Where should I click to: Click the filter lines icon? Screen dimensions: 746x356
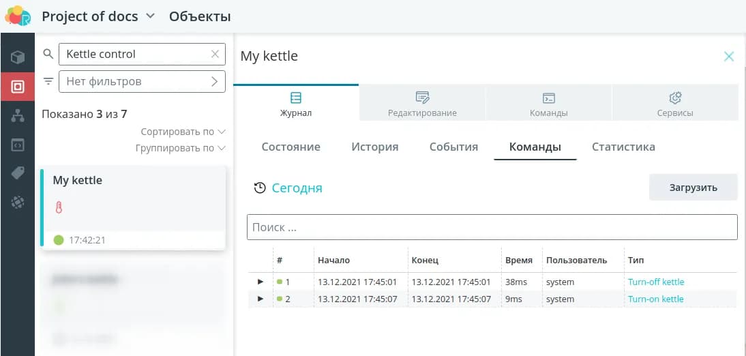pyautogui.click(x=48, y=81)
